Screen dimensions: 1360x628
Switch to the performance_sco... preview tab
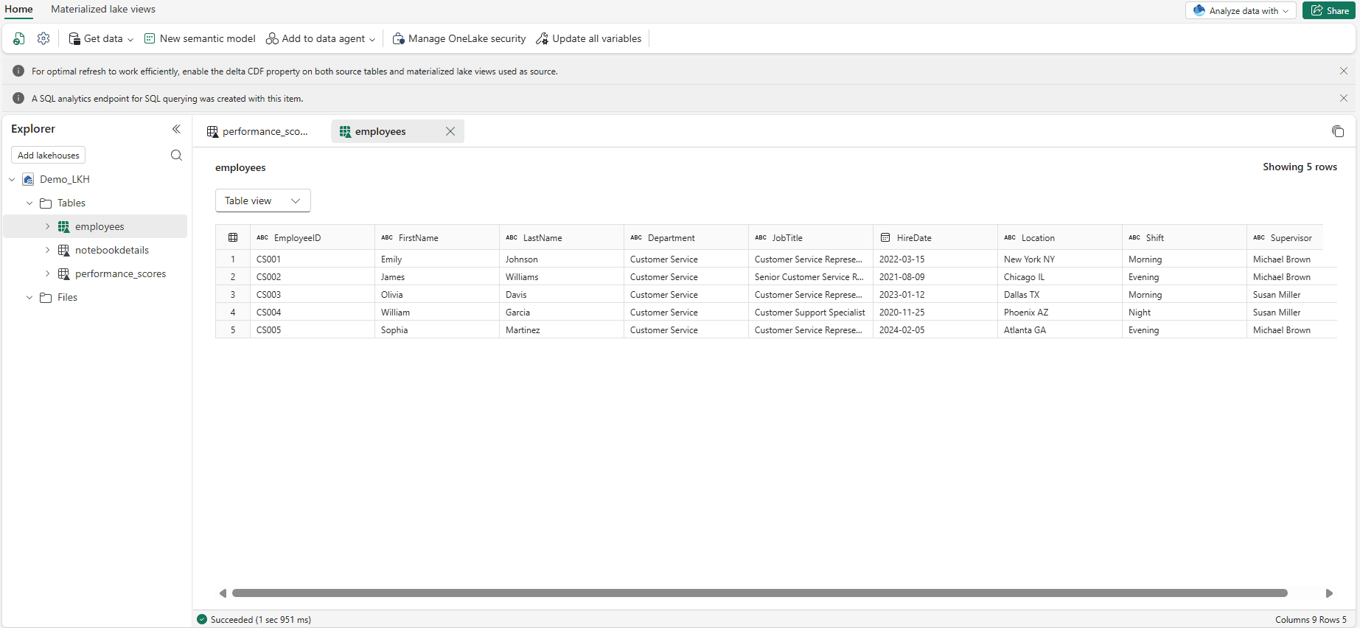pos(258,131)
